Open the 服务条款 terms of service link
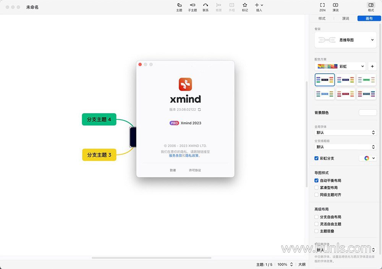 click(x=175, y=156)
